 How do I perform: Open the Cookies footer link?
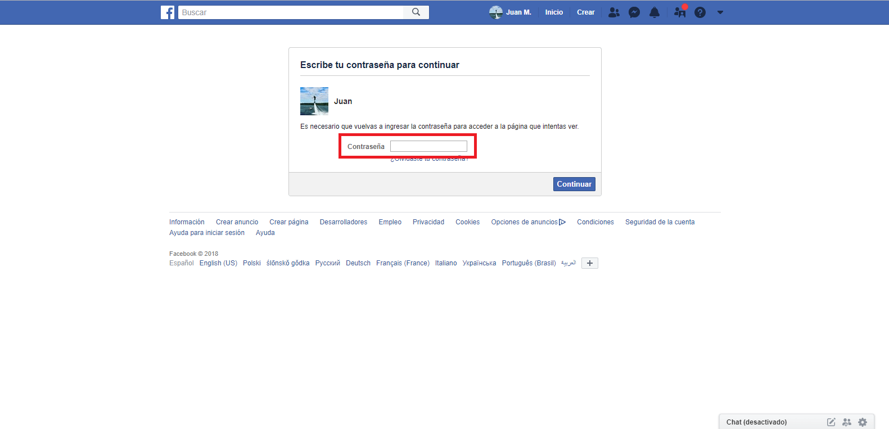click(468, 222)
